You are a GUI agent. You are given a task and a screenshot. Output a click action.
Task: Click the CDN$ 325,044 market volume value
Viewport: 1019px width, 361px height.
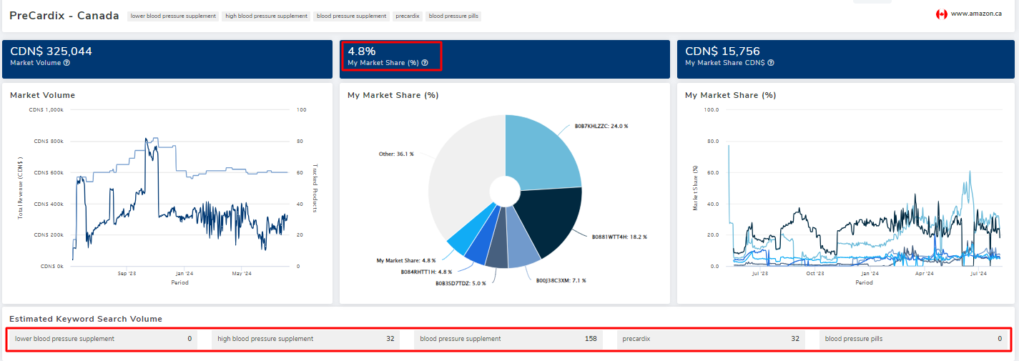51,51
